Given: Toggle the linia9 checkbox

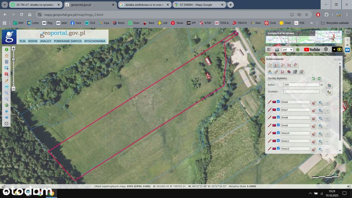Looking at the screenshot, I should 278,125.
